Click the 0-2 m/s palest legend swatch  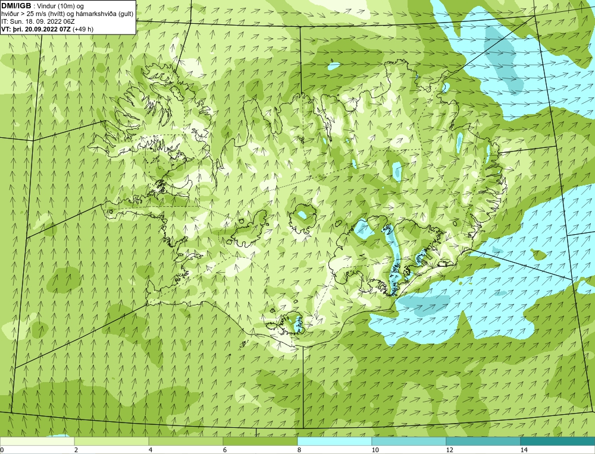pyautogui.click(x=37, y=442)
